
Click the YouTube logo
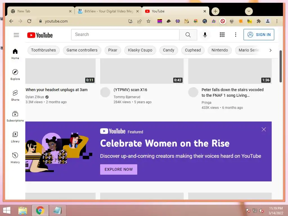[40, 35]
